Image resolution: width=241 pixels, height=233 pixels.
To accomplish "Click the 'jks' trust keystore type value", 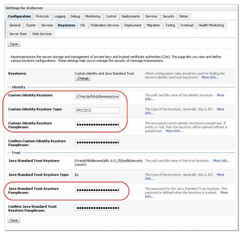I will pyautogui.click(x=77, y=175).
